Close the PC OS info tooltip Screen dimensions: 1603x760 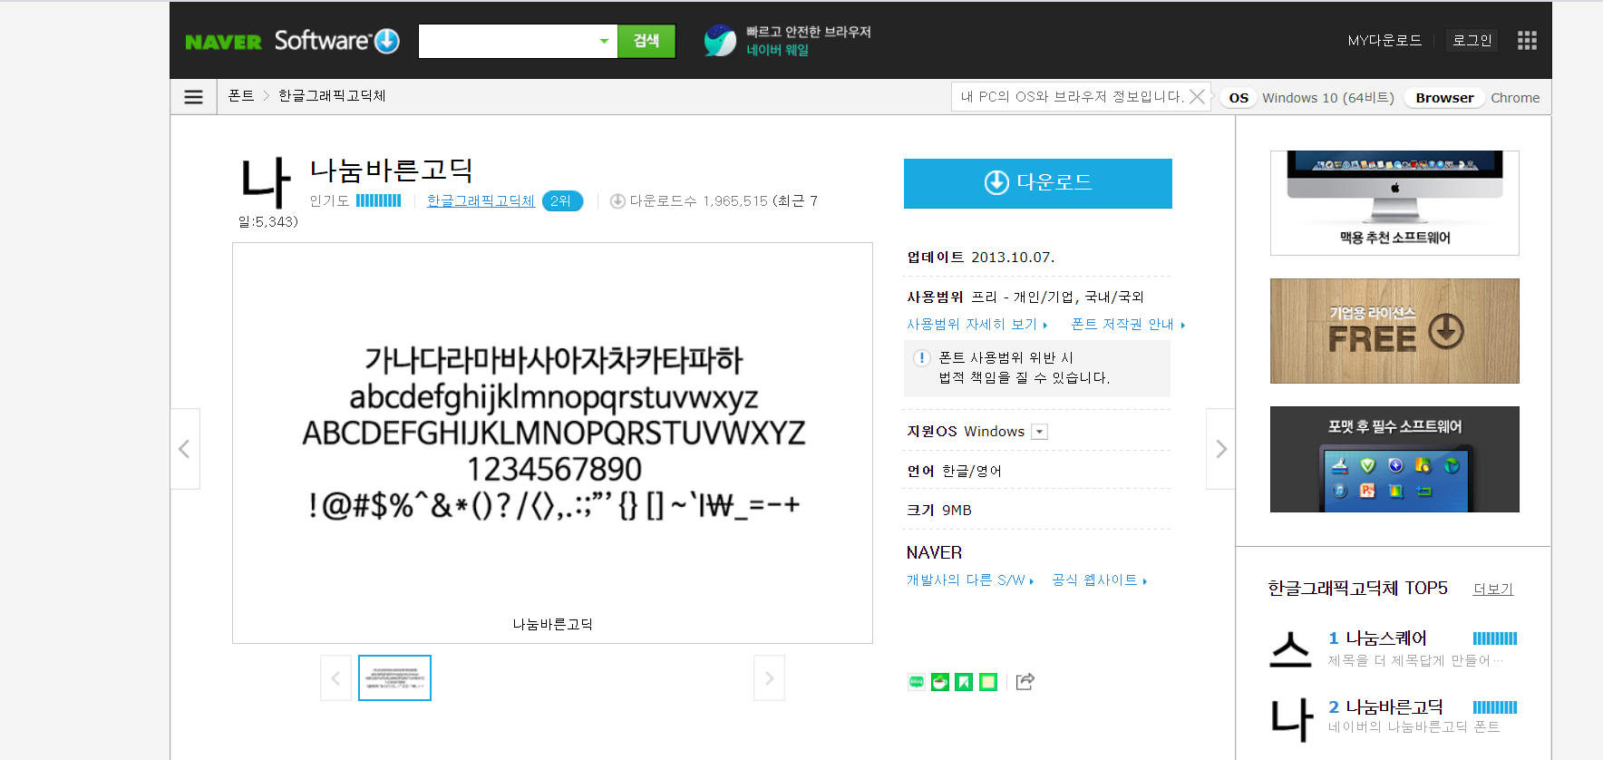(x=1197, y=96)
